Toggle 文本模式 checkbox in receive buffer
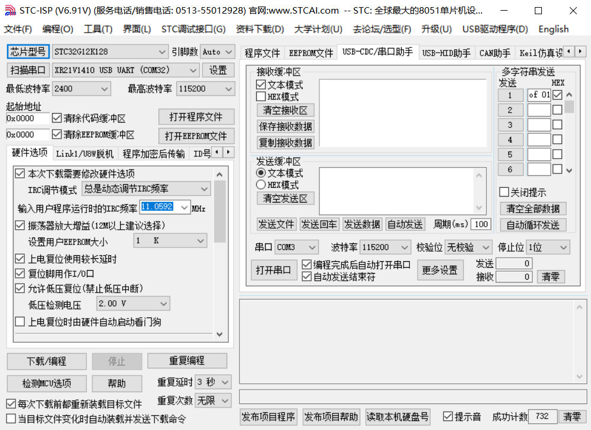Image resolution: width=591 pixels, height=430 pixels. pyautogui.click(x=261, y=85)
